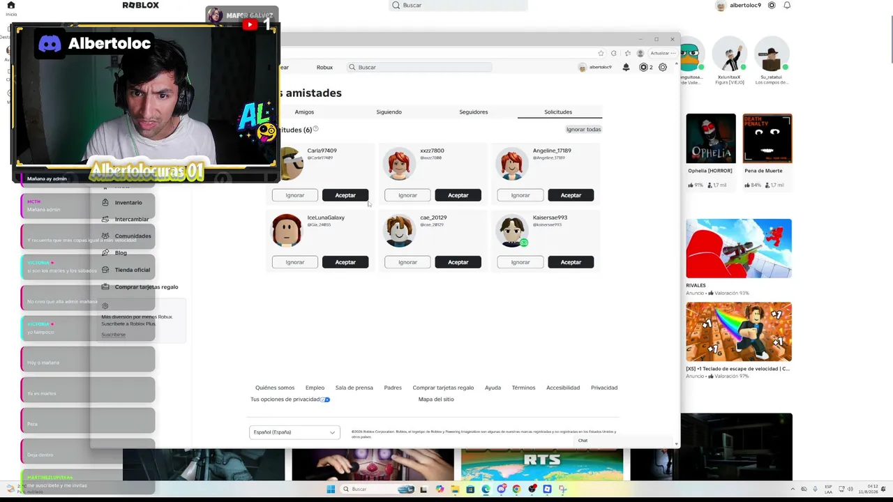
Task: Ignore the friend request from cae_20129
Action: pos(407,262)
